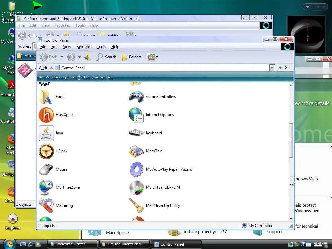The image size is (332, 249).
Task: Expand the Address bar dropdown in Control Panel
Action: coord(272,68)
